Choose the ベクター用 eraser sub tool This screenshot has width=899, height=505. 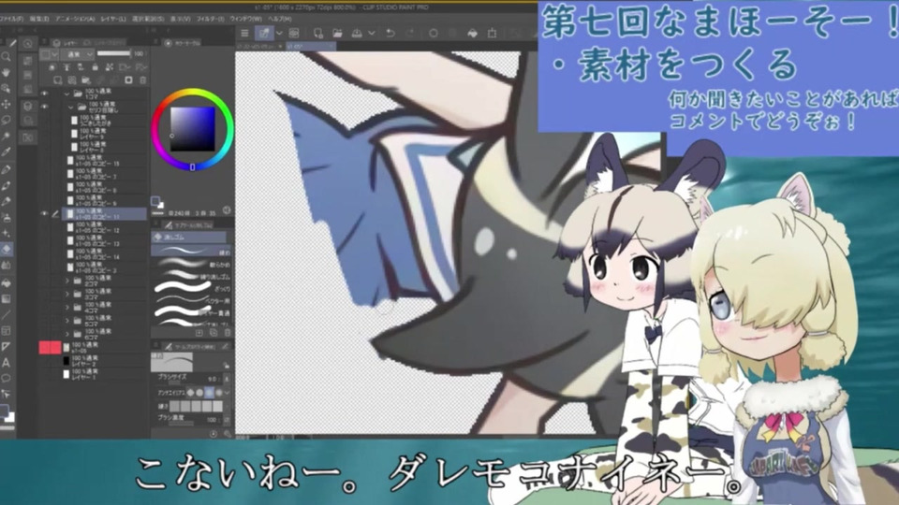pos(191,300)
